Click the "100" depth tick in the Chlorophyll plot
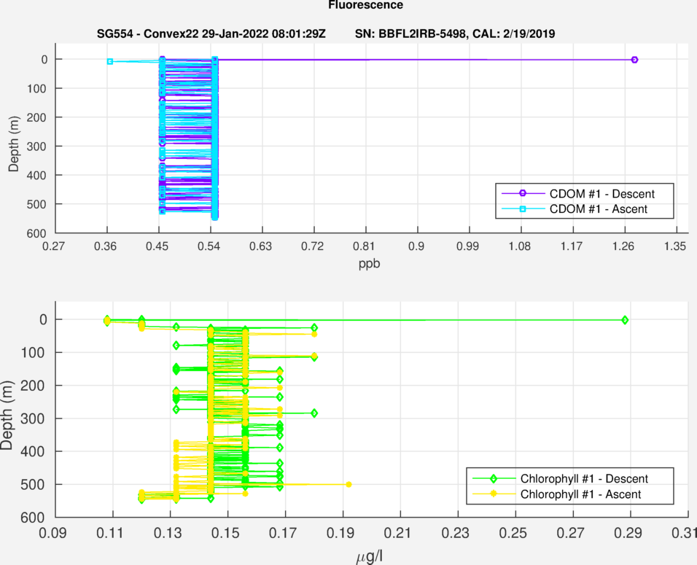This screenshot has height=565, width=697. click(33, 354)
